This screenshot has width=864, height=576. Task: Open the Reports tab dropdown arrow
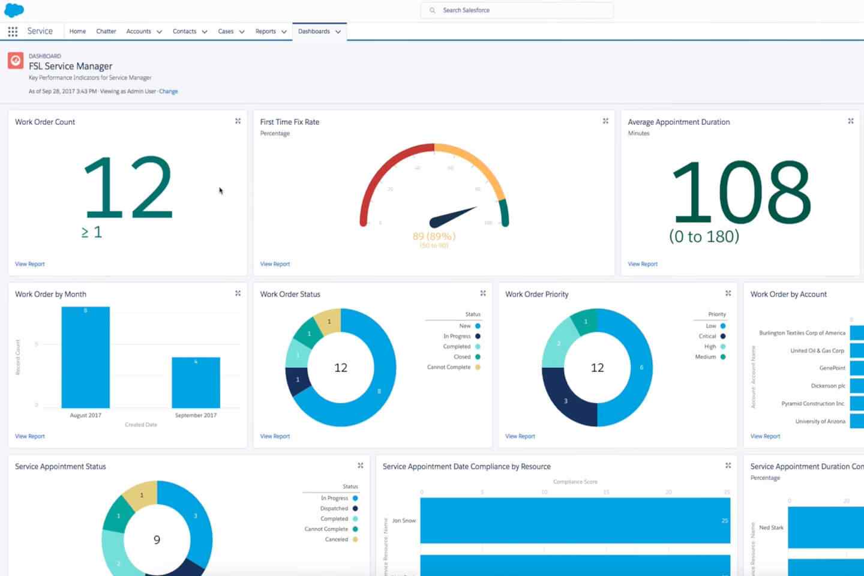click(284, 32)
